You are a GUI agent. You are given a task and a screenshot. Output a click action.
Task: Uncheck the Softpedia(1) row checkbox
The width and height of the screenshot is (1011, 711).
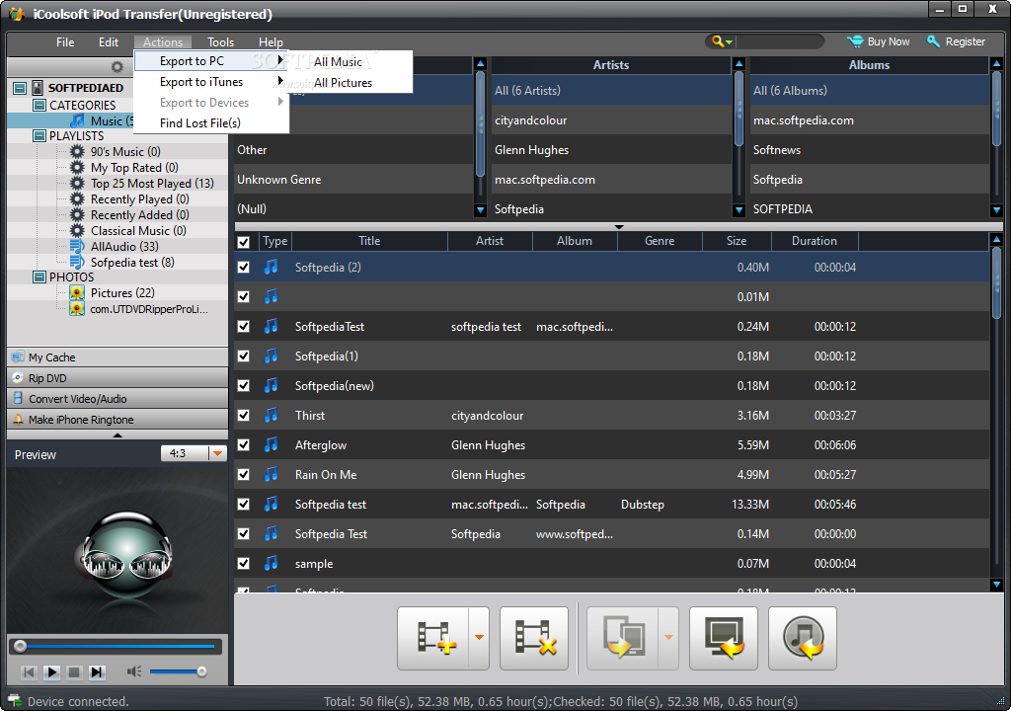244,356
